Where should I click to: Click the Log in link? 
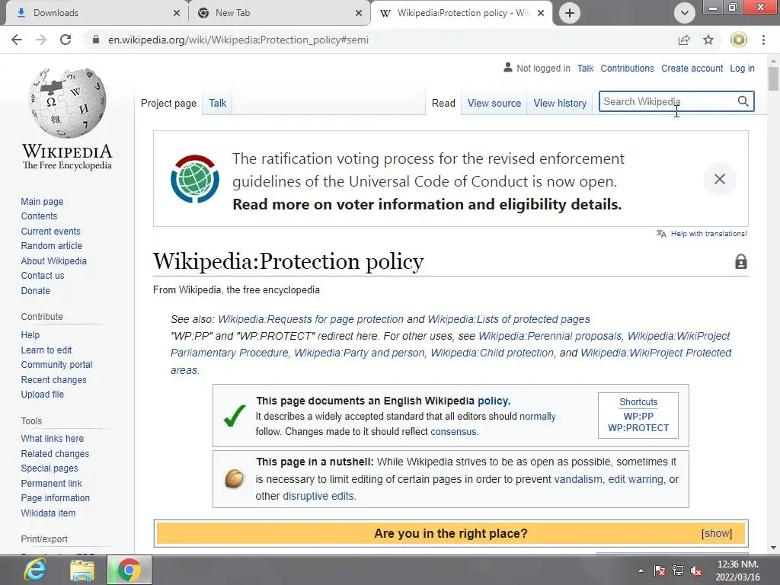(742, 68)
